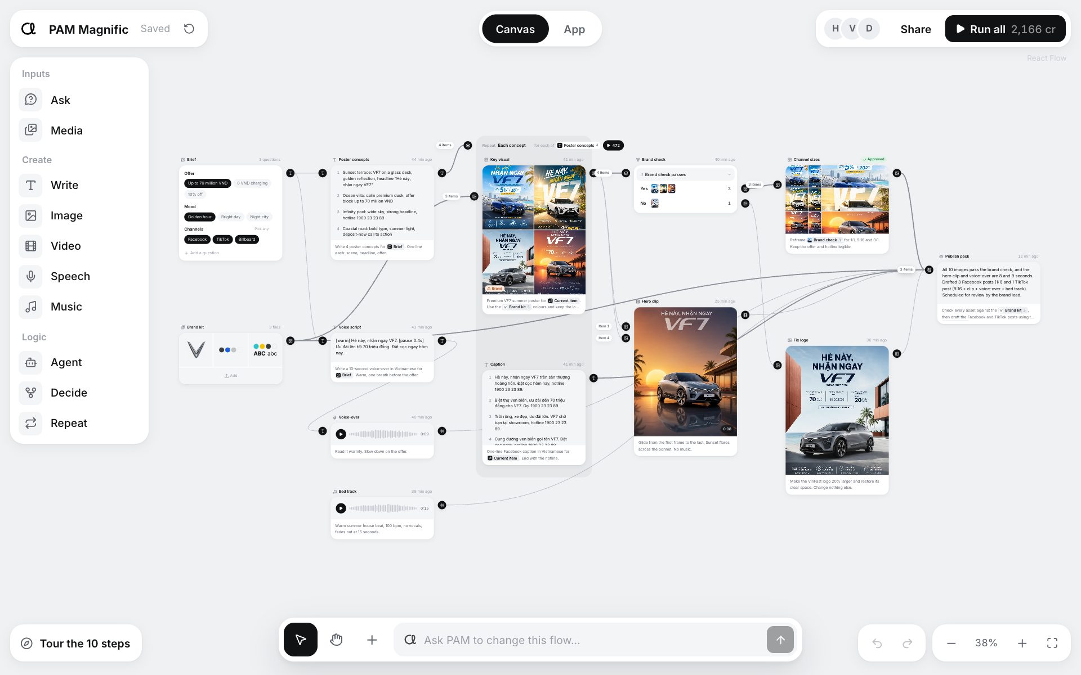Image resolution: width=1081 pixels, height=675 pixels.
Task: Activate the hand pan tool
Action: pyautogui.click(x=336, y=640)
